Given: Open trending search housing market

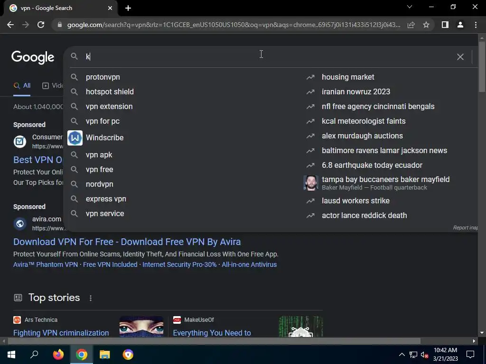Looking at the screenshot, I should [348, 77].
